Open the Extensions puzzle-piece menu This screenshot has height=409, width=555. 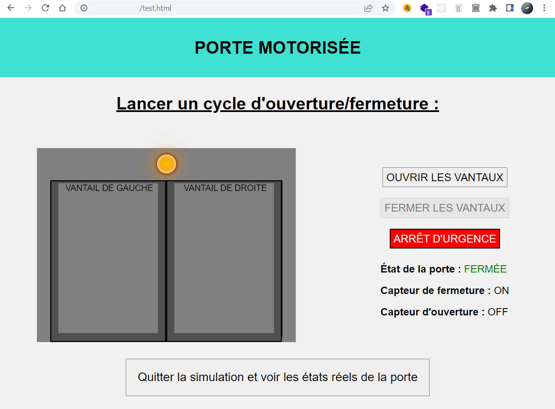(x=493, y=8)
